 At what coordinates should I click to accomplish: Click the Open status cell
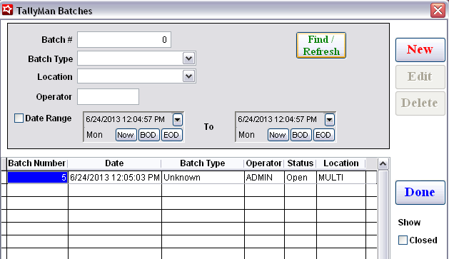301,178
